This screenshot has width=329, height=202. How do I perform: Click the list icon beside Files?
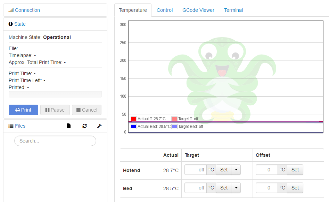11,126
